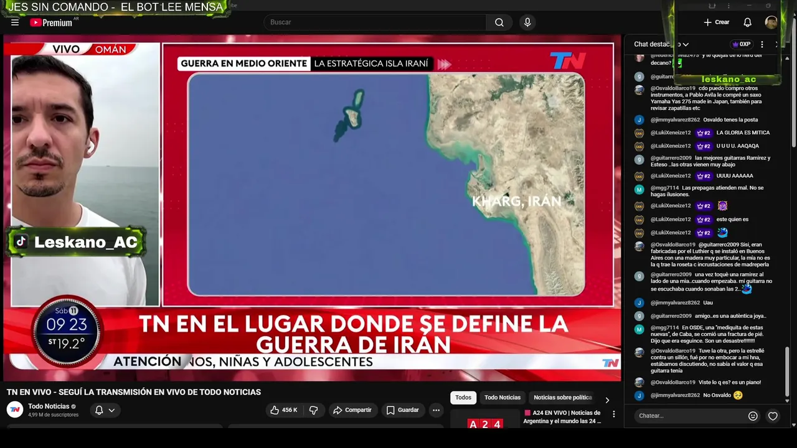The width and height of the screenshot is (797, 448).
Task: Dislike the live video
Action: (314, 410)
